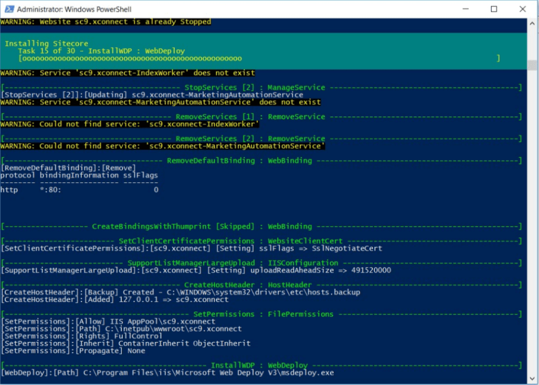Click the PowerShell icon in title bar
Viewport: 539px width, 385px height.
8,9
